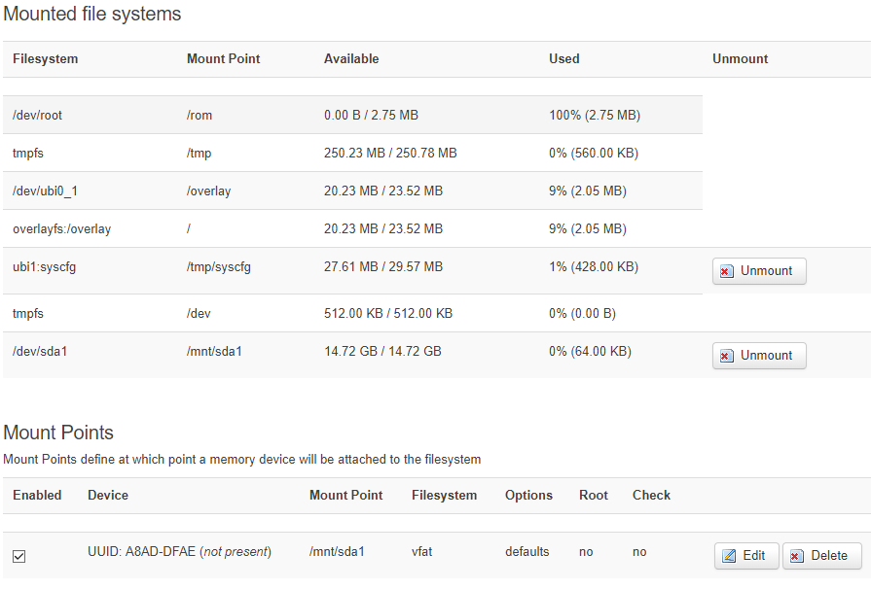Click the Available column header

coord(351,59)
